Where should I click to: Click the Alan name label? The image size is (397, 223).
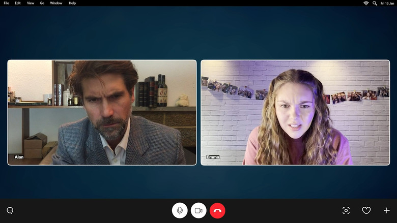(x=19, y=157)
